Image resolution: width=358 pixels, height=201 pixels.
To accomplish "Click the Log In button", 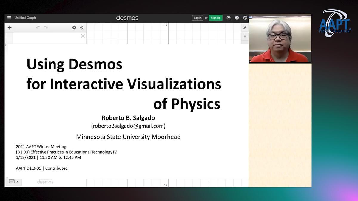I will 197,18.
